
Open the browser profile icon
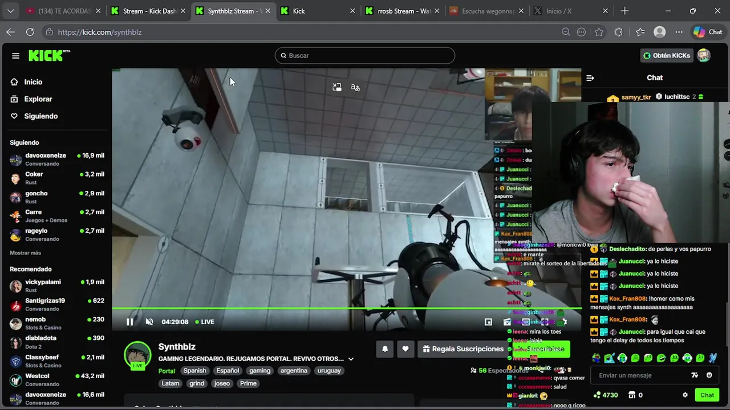(x=660, y=32)
